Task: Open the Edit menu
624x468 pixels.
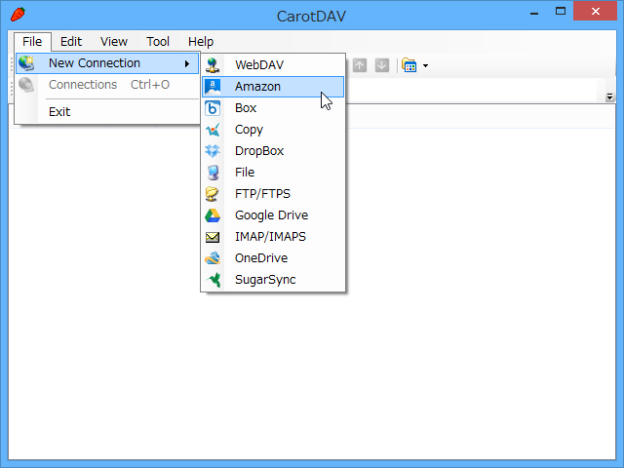Action: (x=71, y=42)
